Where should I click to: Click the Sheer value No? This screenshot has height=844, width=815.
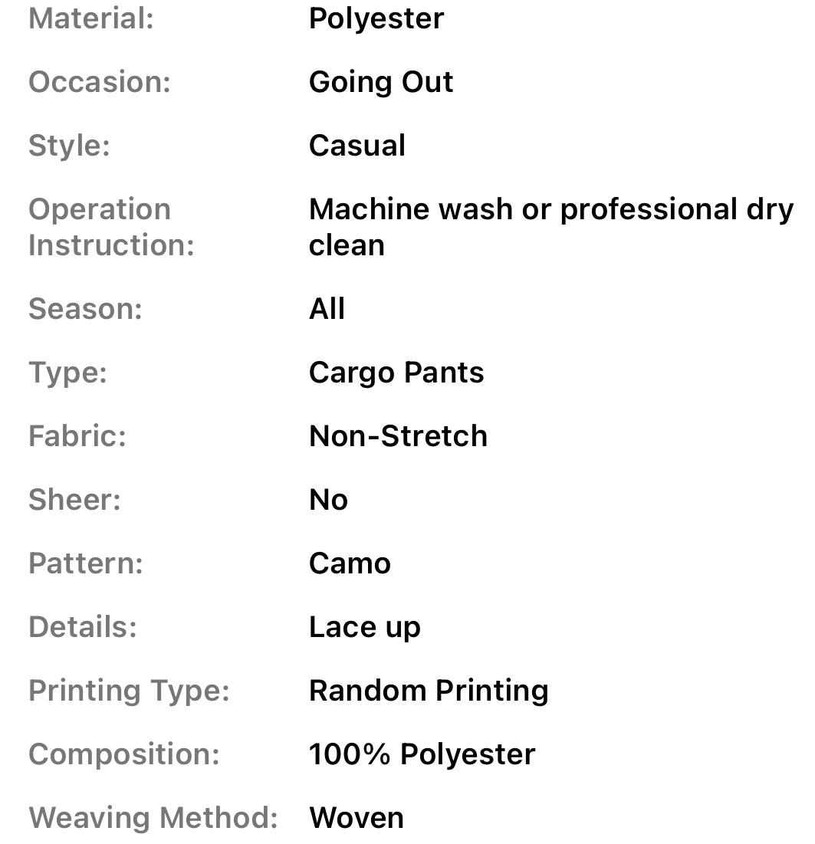coord(328,500)
